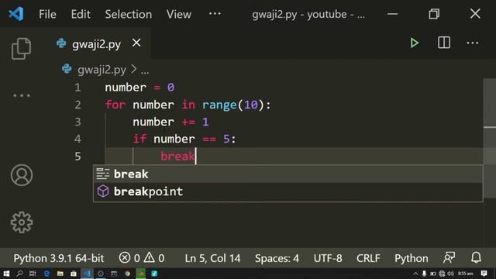The image size is (496, 279).
Task: Click gwaji2.py in the breadcrumb
Action: point(102,70)
